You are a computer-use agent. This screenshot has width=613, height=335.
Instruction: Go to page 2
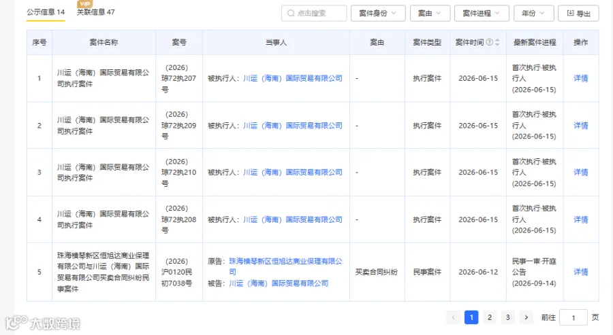490,317
